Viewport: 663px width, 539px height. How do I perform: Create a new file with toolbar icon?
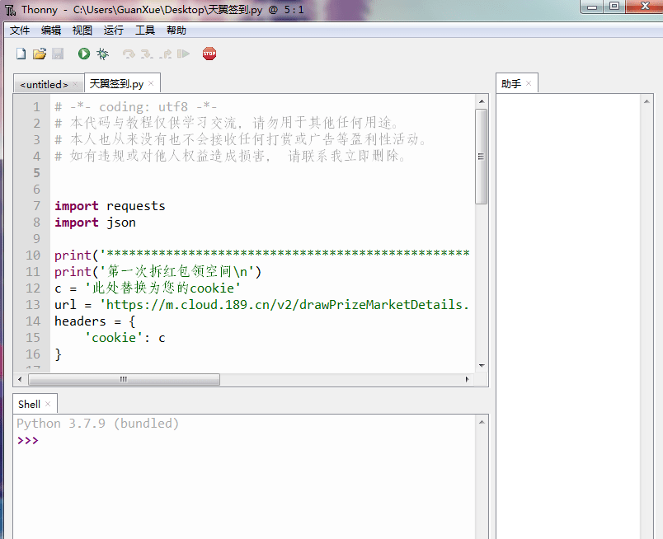21,54
